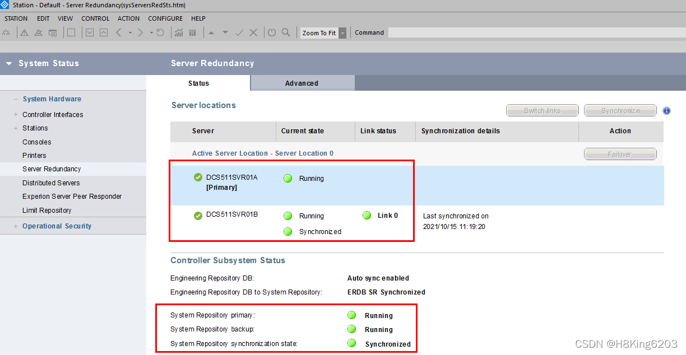Click the Synchronize button
This screenshot has height=355, width=686.
620,111
